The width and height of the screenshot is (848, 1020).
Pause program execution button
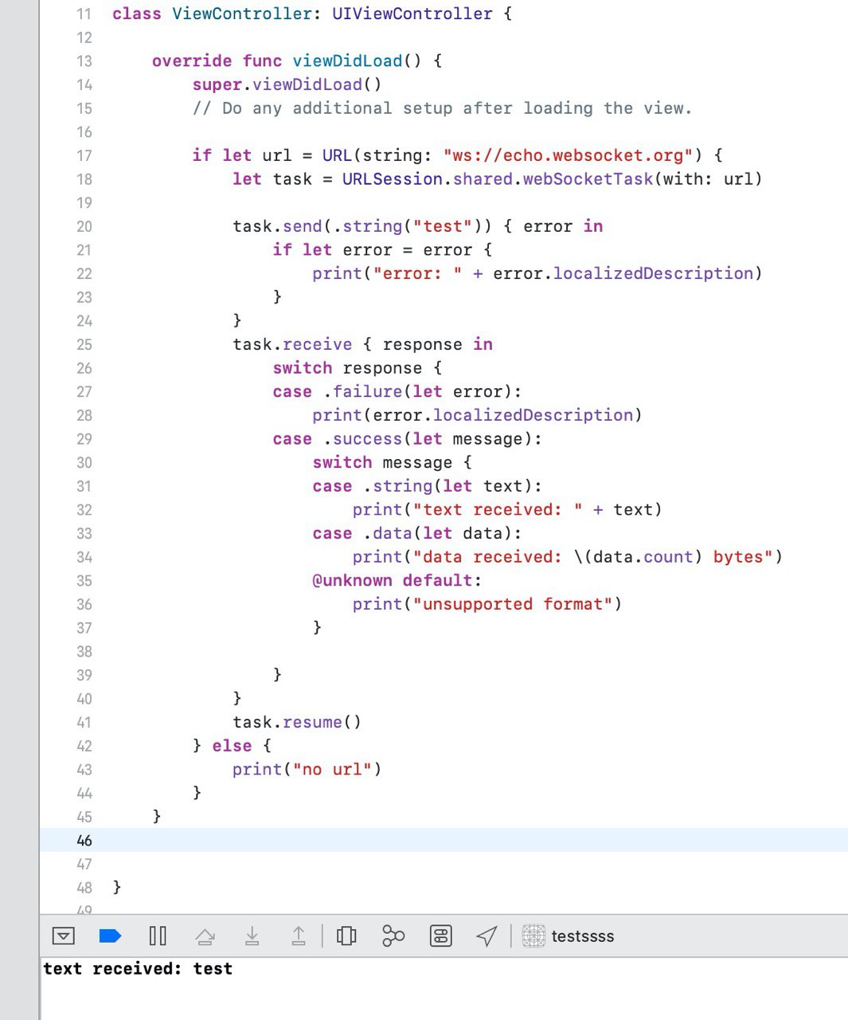point(158,936)
